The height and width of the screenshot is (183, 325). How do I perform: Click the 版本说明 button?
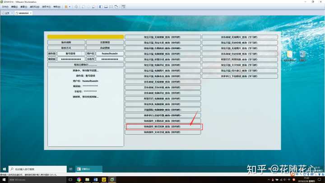click(x=66, y=42)
